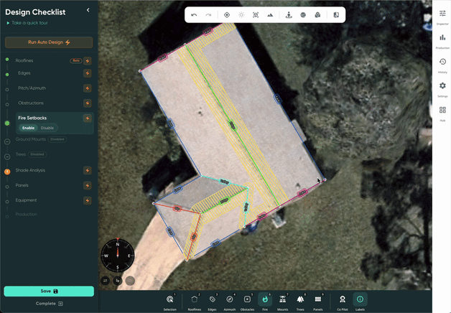The height and width of the screenshot is (313, 451).
Task: Click the Ridge label on main roof
Action: coord(232,125)
